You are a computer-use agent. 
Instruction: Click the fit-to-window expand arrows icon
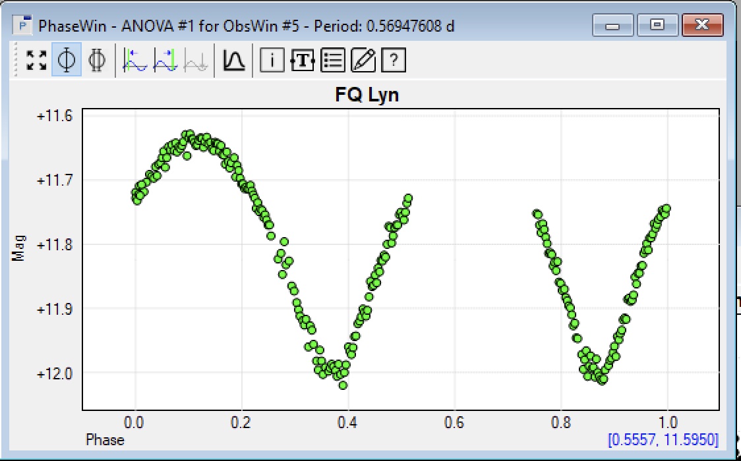pyautogui.click(x=36, y=61)
